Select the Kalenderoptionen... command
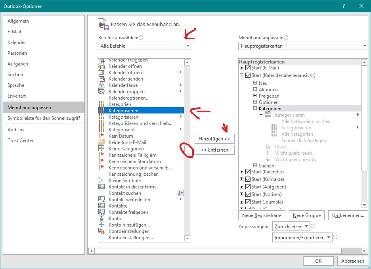This screenshot has width=371, height=269. pos(141,98)
